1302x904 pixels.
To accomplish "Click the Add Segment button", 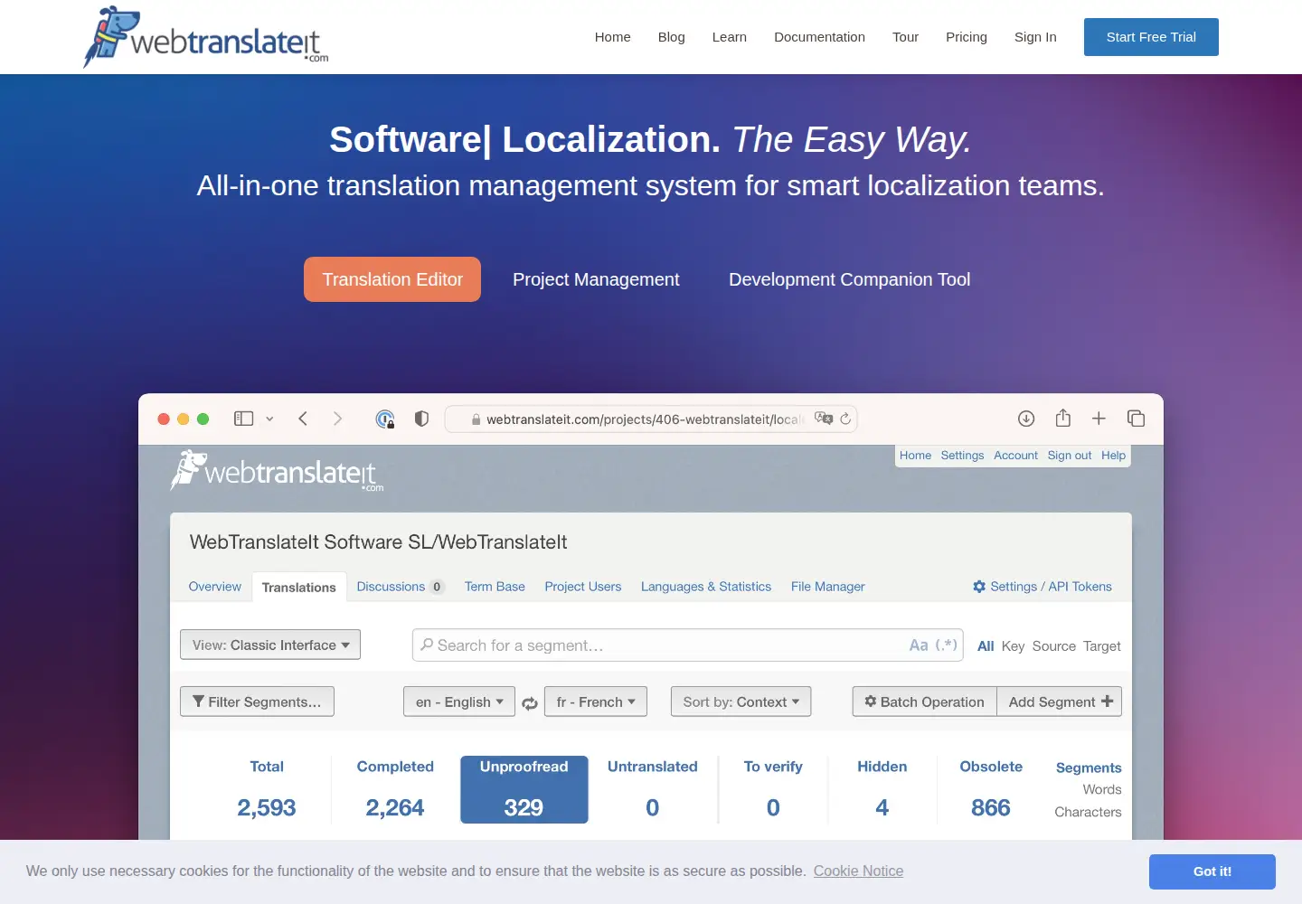I will pyautogui.click(x=1060, y=702).
